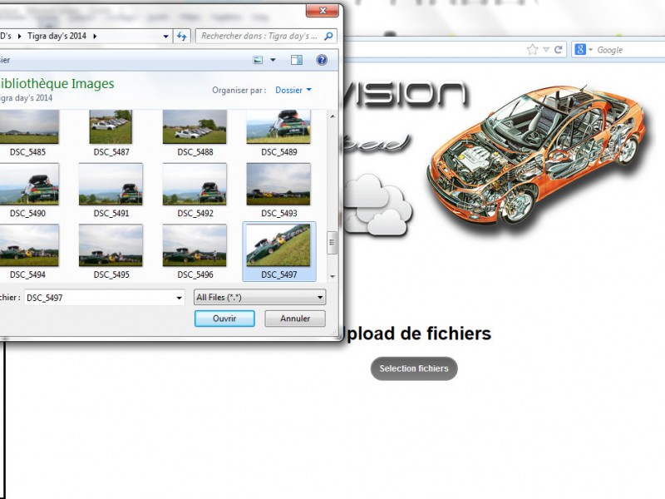Click the change view icon

point(259,60)
